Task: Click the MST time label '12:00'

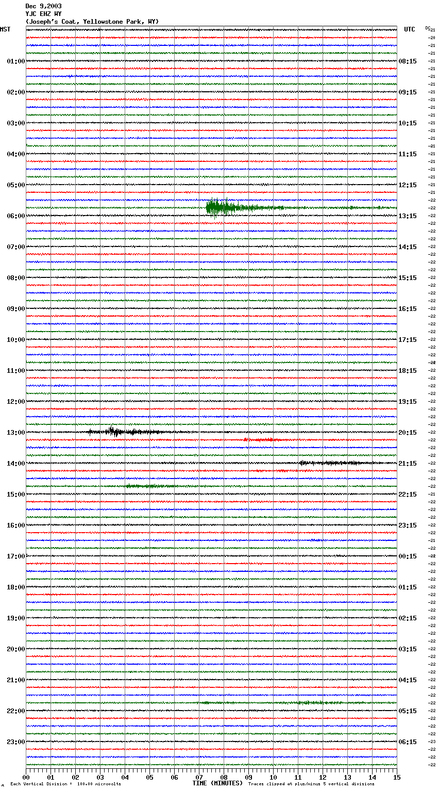Action: pyautogui.click(x=16, y=402)
